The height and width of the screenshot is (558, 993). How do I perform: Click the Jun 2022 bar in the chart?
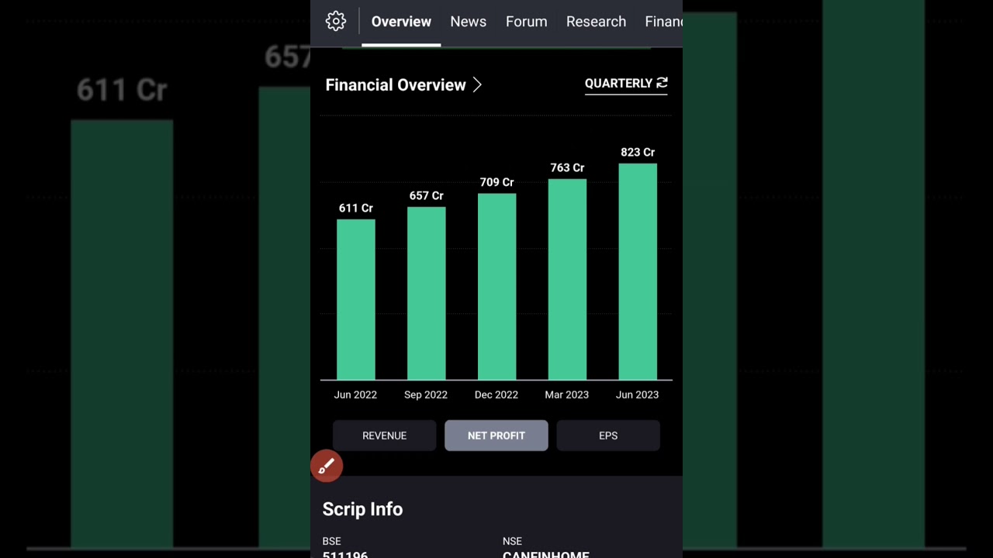tap(356, 300)
